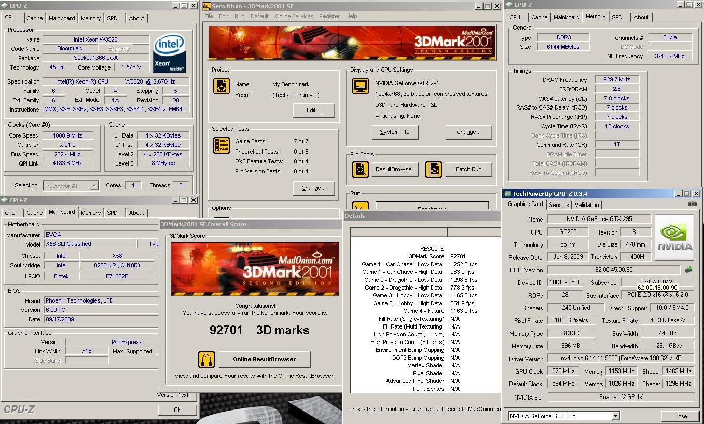The image size is (704, 424).
Task: Click the Batch Run button
Action: (x=468, y=169)
